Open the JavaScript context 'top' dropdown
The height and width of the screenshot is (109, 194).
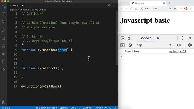pyautogui.click(x=154, y=45)
